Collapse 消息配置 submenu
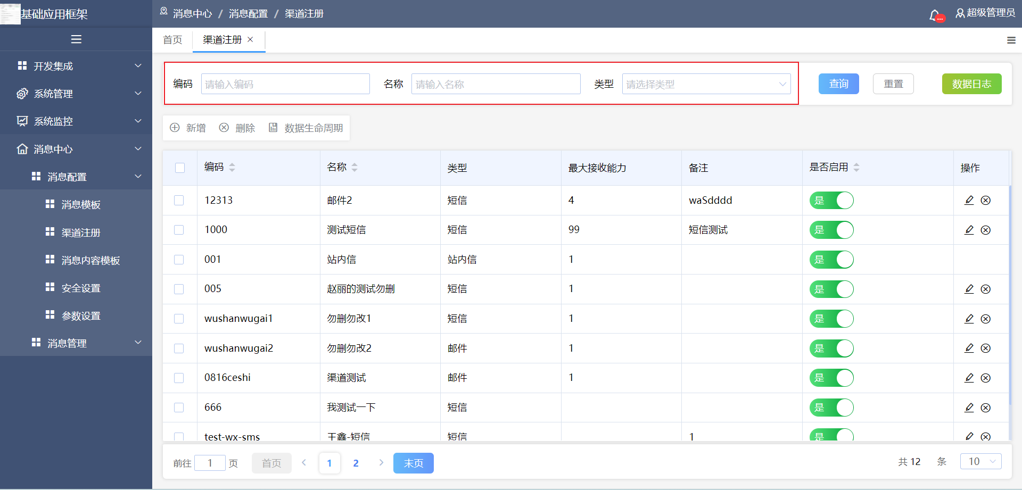This screenshot has height=490, width=1022. coord(76,177)
